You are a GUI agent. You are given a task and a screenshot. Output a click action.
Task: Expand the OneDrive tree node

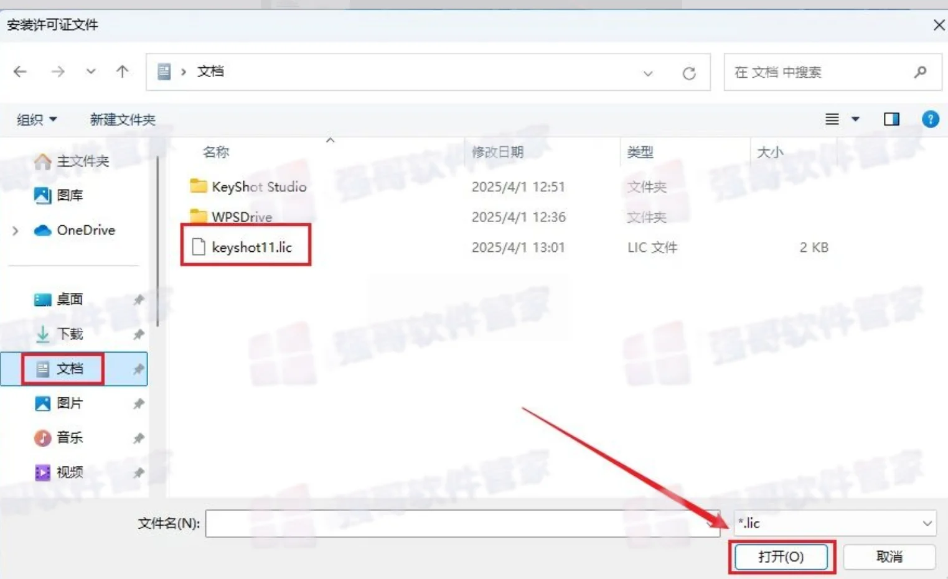click(x=16, y=231)
